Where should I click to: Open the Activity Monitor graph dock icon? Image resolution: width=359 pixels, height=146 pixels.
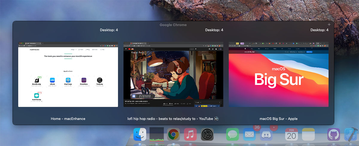click(157, 134)
